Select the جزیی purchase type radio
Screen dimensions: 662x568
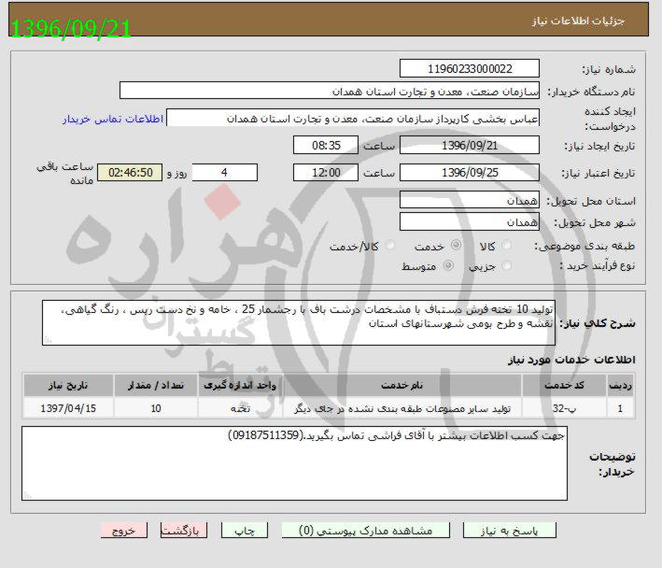pyautogui.click(x=506, y=265)
